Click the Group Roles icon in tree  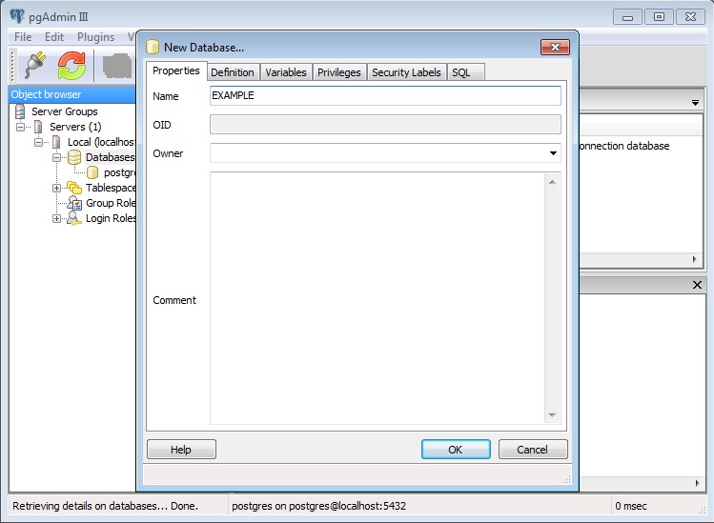click(74, 203)
